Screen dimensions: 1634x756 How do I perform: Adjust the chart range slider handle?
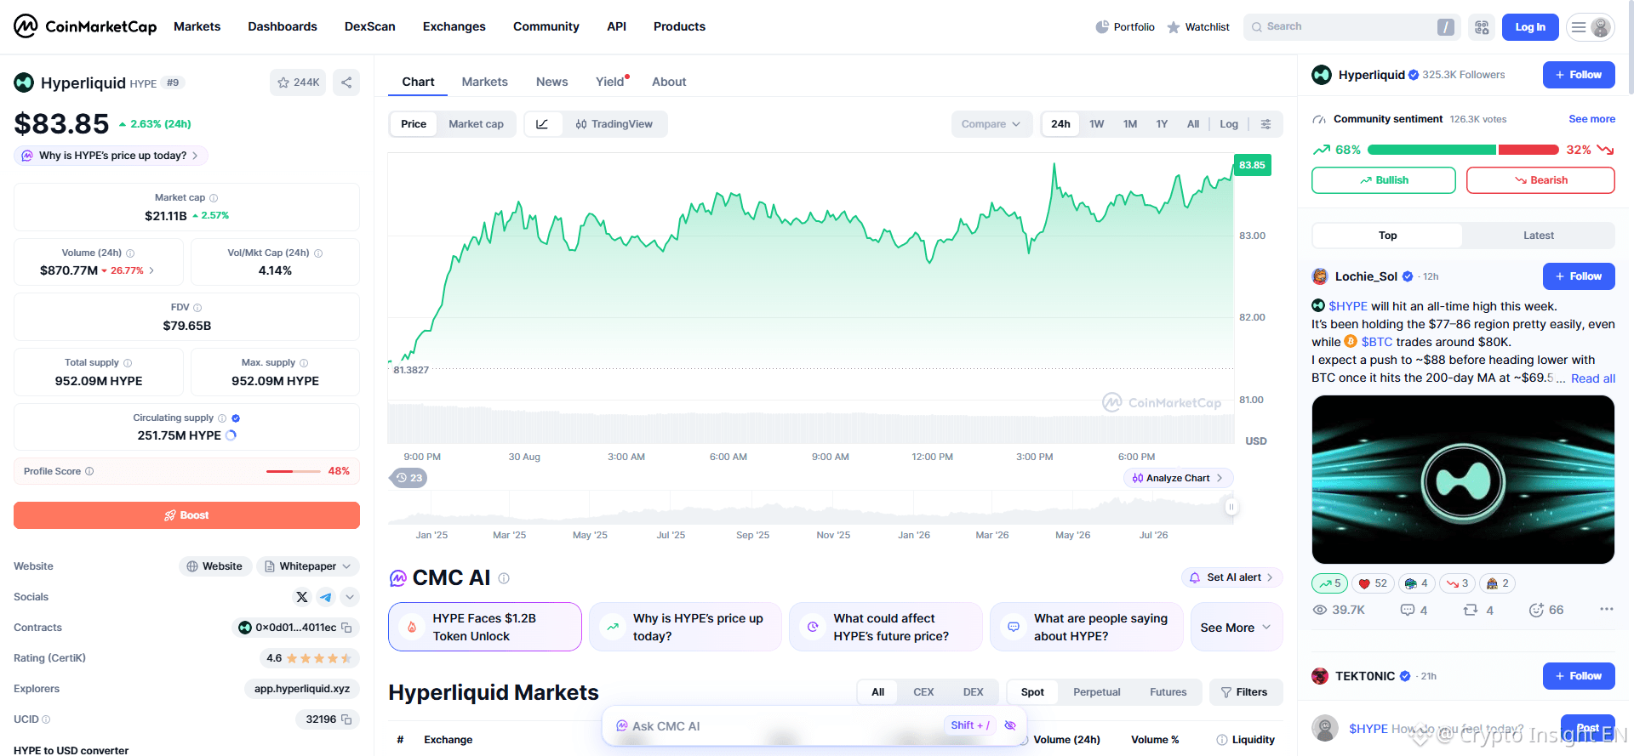tap(1231, 507)
